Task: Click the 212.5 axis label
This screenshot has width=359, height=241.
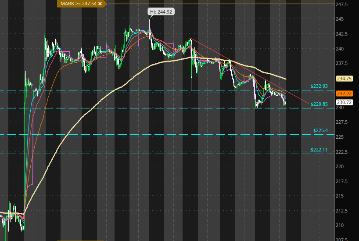Action: (x=341, y=211)
